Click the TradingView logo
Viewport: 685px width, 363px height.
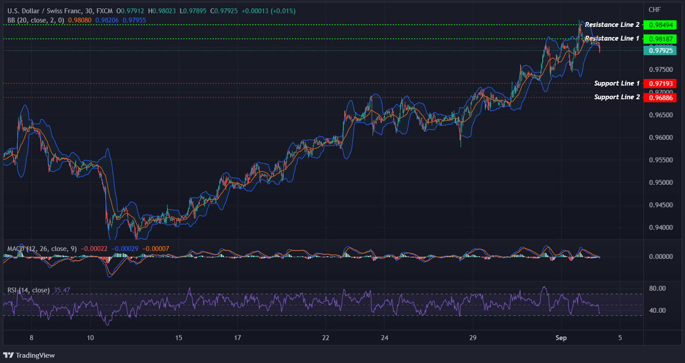pos(29,355)
